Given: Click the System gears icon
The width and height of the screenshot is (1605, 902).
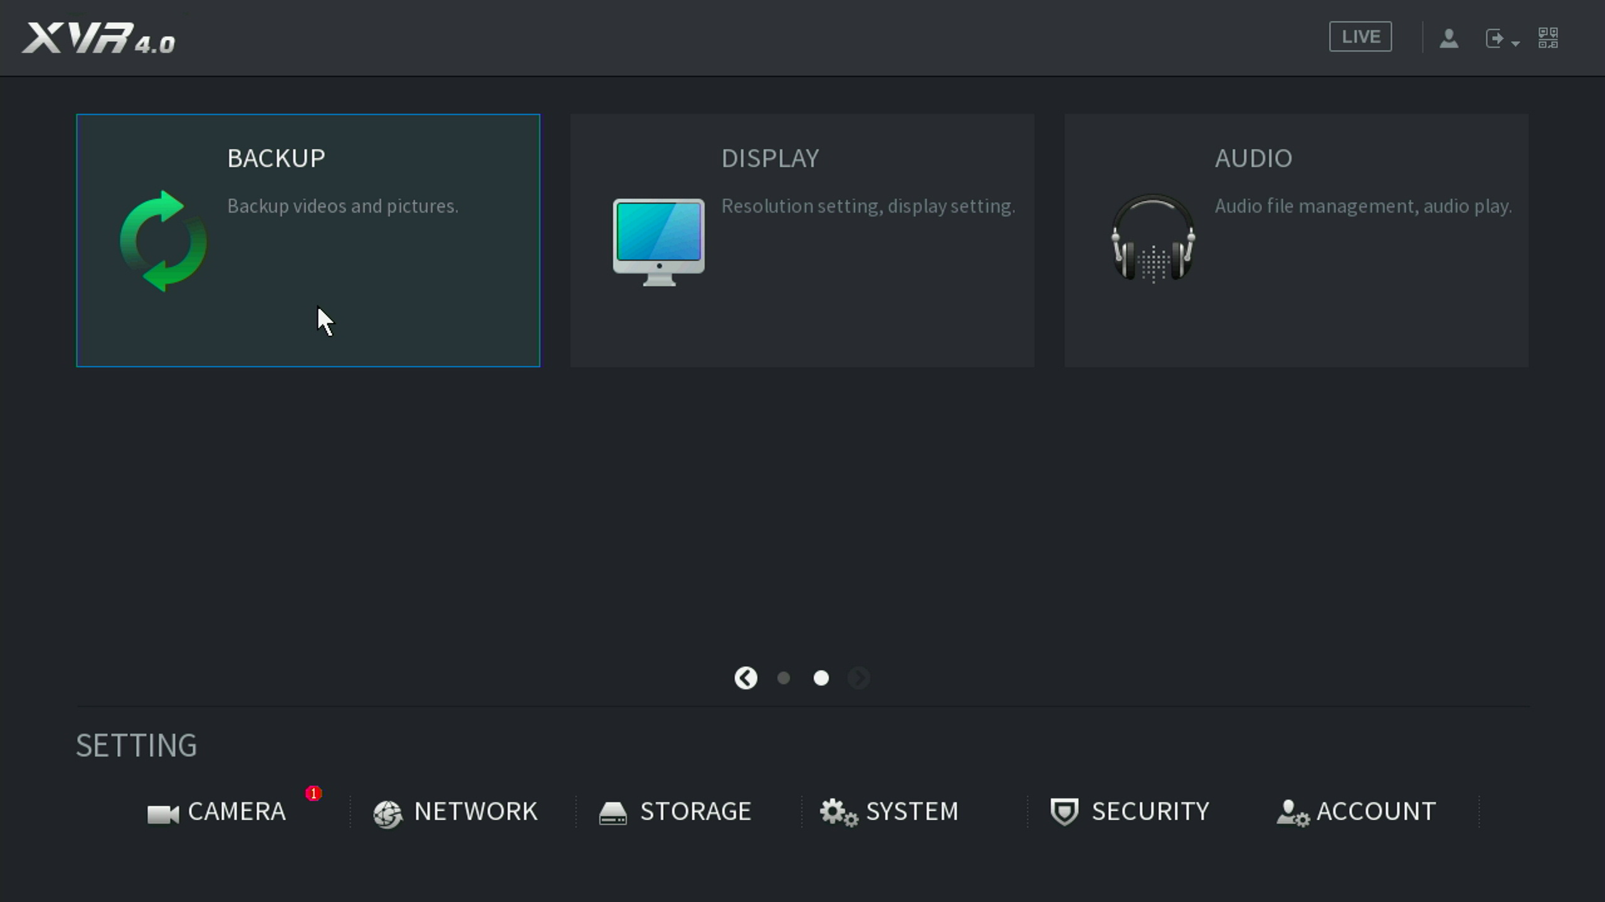Looking at the screenshot, I should 838,812.
